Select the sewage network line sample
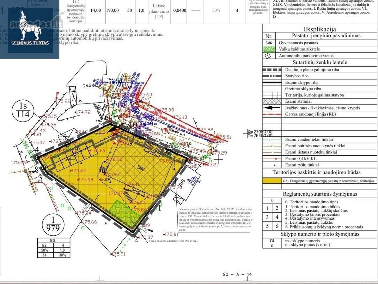The width and height of the screenshot is (378, 284). tap(272, 146)
